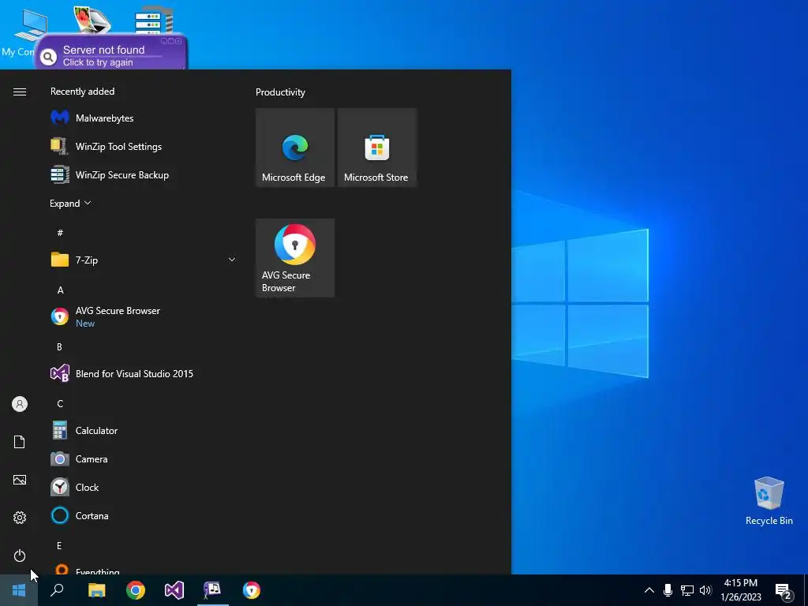Image resolution: width=808 pixels, height=606 pixels.
Task: Click the AVG Secure Browser tile
Action: point(295,258)
